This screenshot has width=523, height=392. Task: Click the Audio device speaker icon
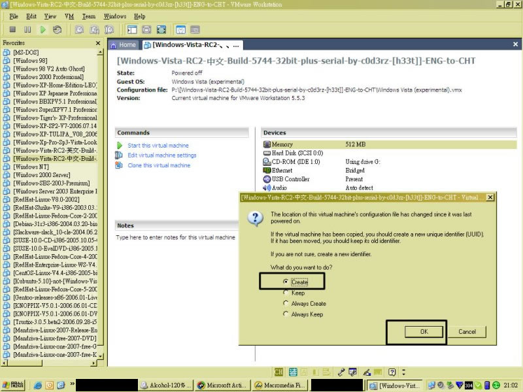click(x=267, y=188)
